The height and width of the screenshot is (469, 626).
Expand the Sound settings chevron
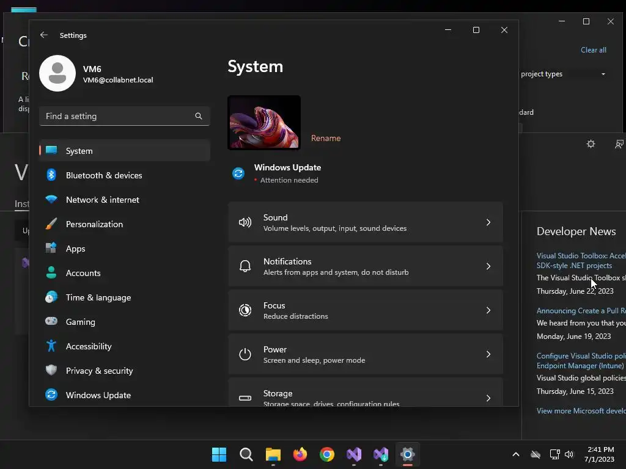tap(488, 222)
